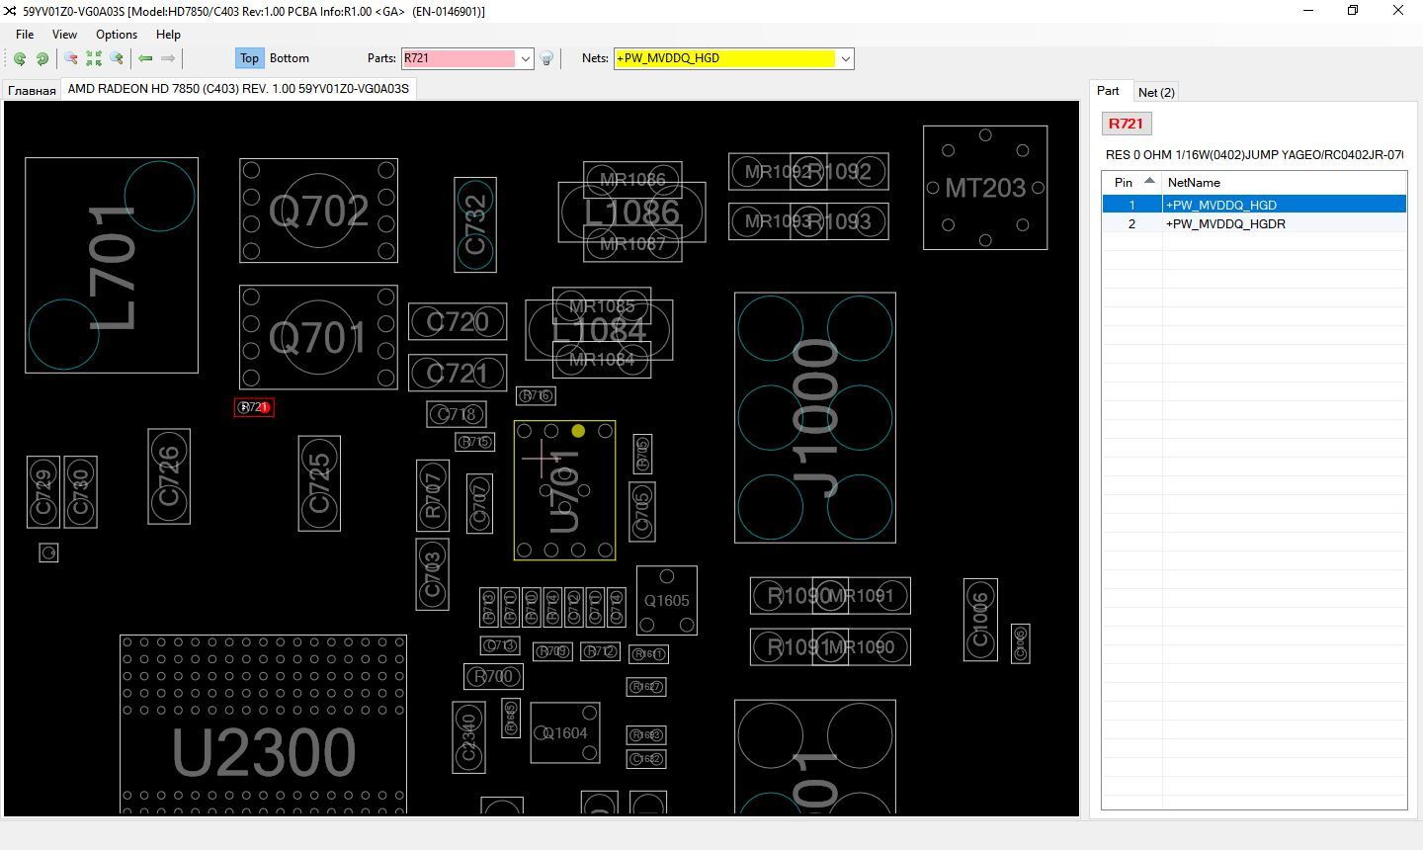
Task: Click the forward arrow icon in toolbar
Action: [168, 58]
